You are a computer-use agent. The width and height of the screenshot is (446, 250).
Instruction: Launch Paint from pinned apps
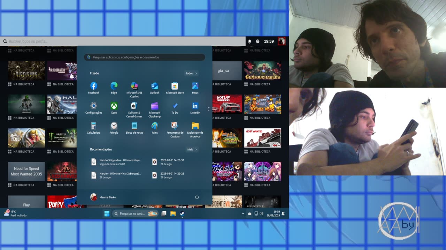click(x=154, y=128)
